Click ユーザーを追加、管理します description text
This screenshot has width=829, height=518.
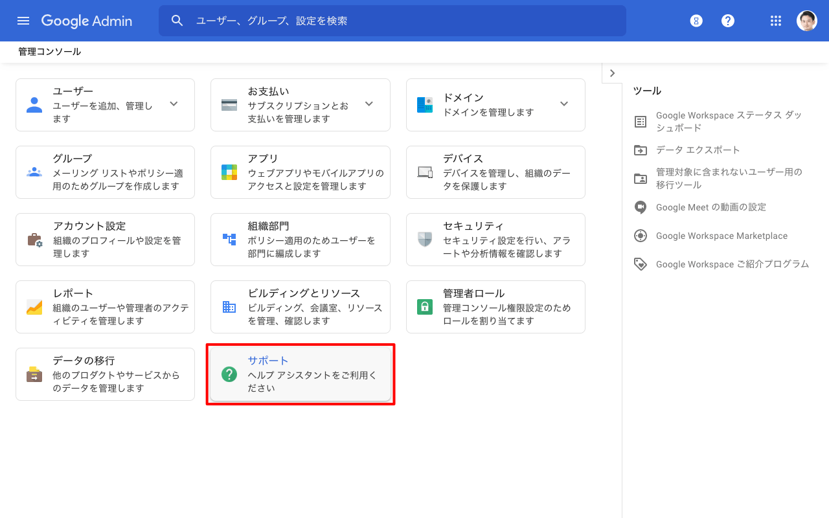coord(103,112)
